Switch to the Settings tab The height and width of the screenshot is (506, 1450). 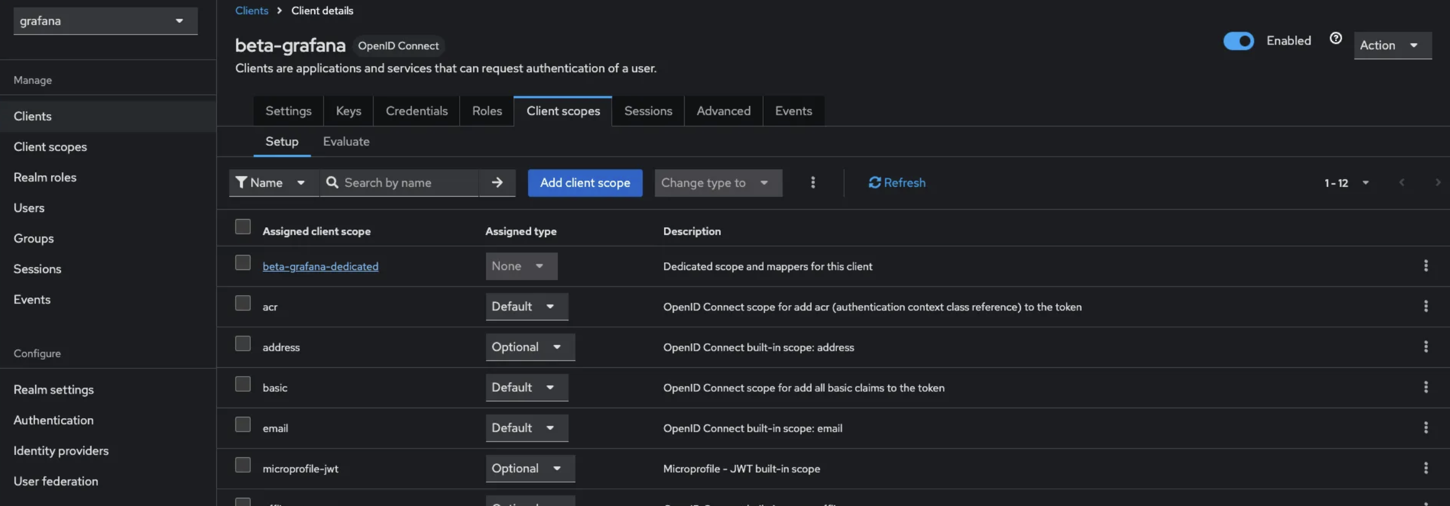coord(288,111)
